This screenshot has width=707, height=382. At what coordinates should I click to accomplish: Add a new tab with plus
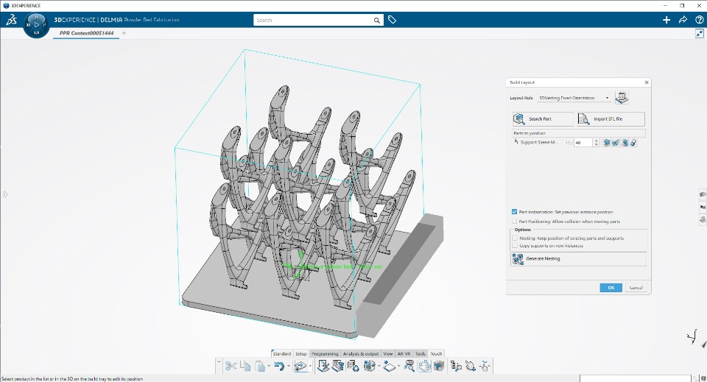(124, 33)
